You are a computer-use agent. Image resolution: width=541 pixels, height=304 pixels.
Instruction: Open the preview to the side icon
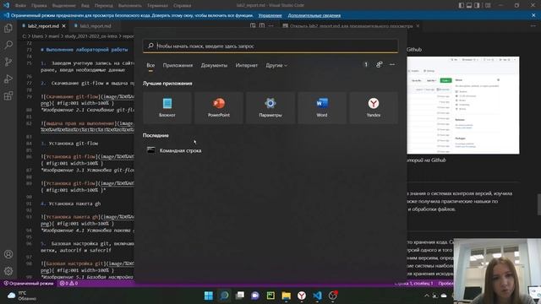(x=253, y=26)
